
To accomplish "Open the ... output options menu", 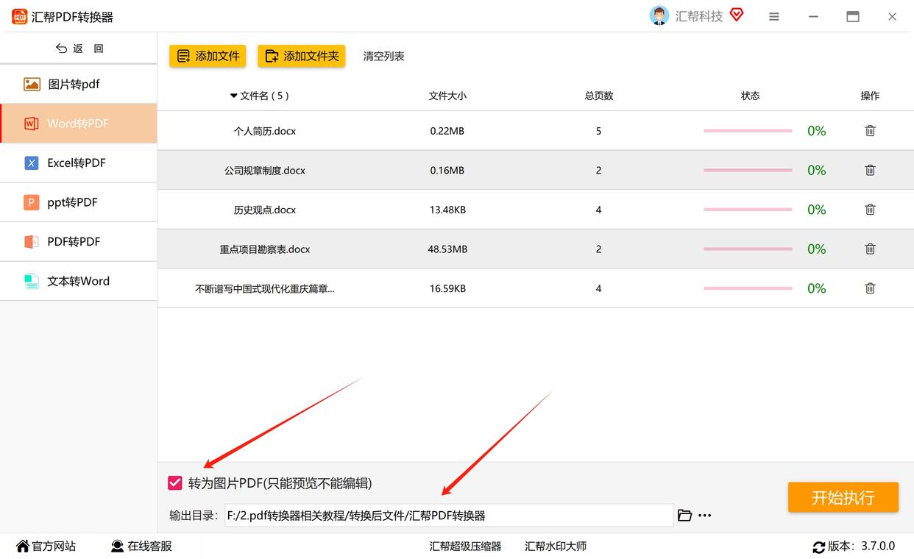I will [704, 515].
